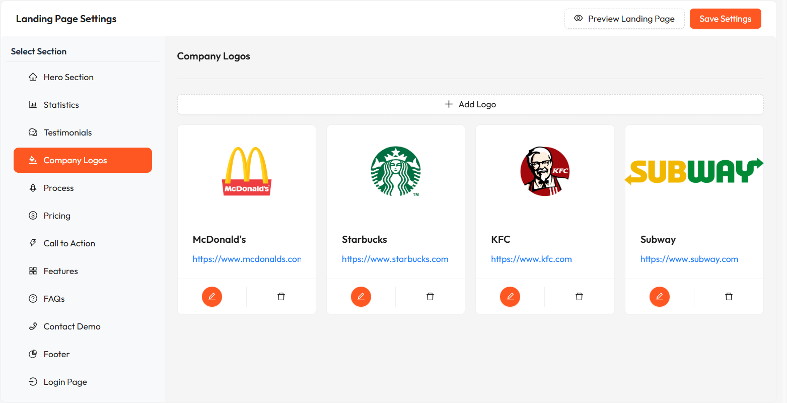Click the Hero Section home icon
The width and height of the screenshot is (787, 403).
(33, 77)
